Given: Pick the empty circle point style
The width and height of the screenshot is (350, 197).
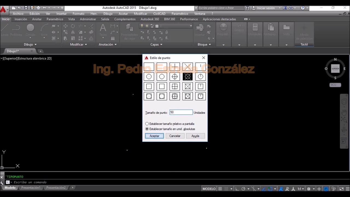Looking at the screenshot, I should coord(162,77).
